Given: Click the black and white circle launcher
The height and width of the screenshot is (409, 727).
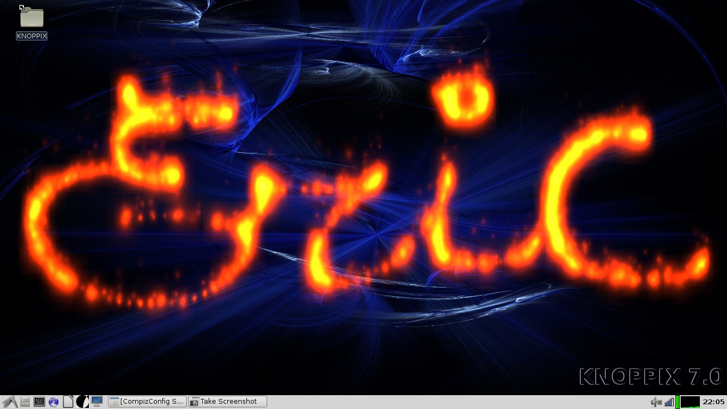Looking at the screenshot, I should [82, 402].
